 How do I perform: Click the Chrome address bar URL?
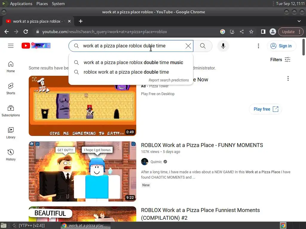104,32
